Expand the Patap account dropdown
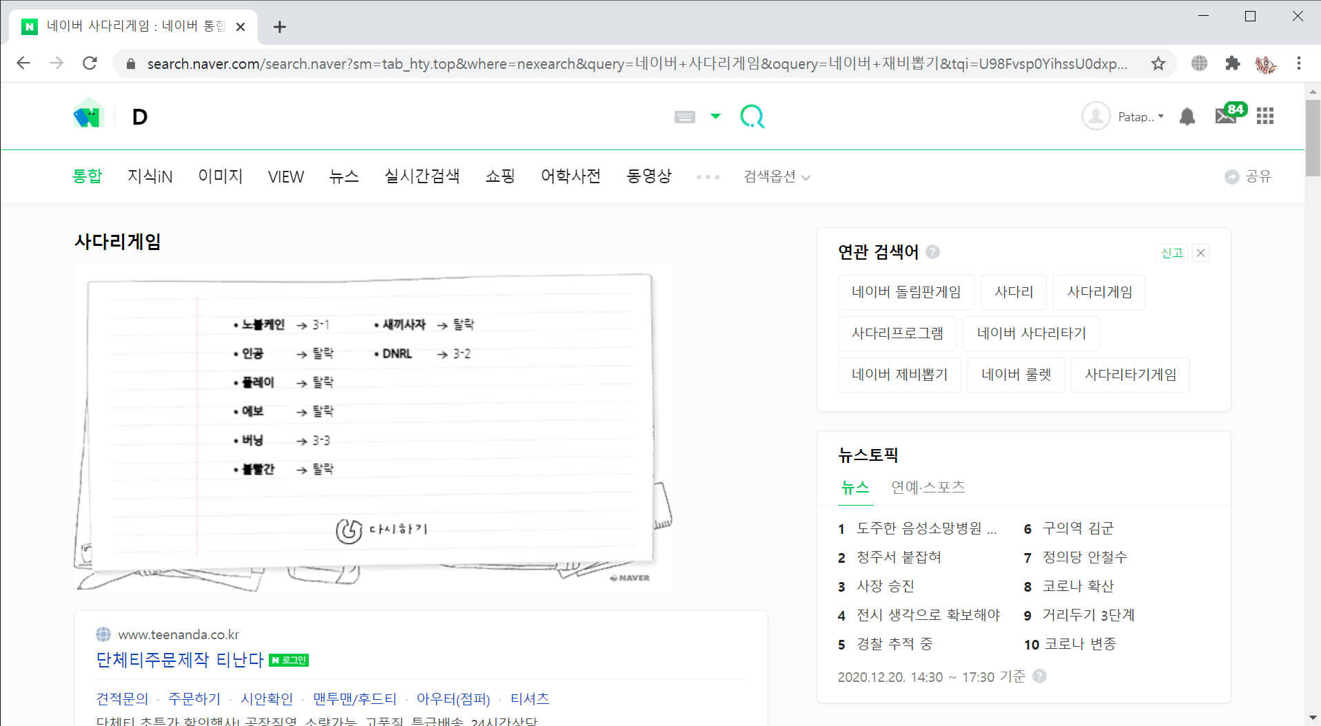The height and width of the screenshot is (726, 1321). tap(1141, 117)
